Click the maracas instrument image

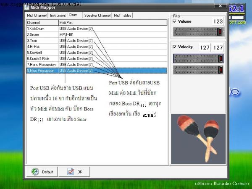[198, 139]
